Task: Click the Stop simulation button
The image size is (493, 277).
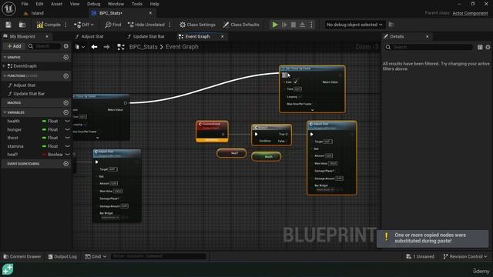Action: (293, 25)
